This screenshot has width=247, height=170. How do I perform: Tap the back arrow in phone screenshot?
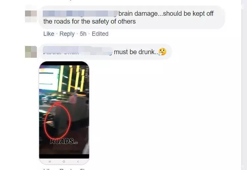click(x=78, y=161)
